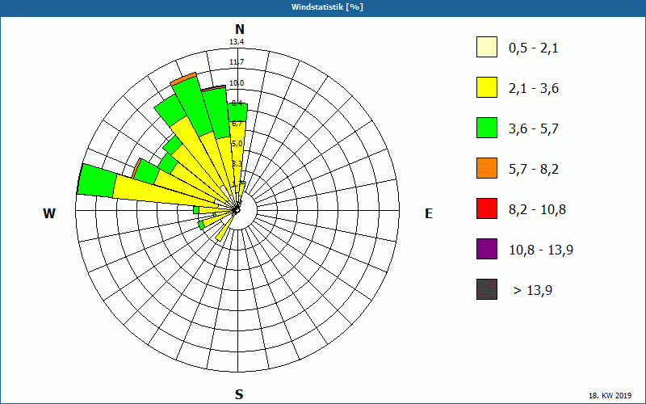Click the red 8,2 - 10,8 legend swatch
Screen dimensions: 646x404
click(487, 208)
